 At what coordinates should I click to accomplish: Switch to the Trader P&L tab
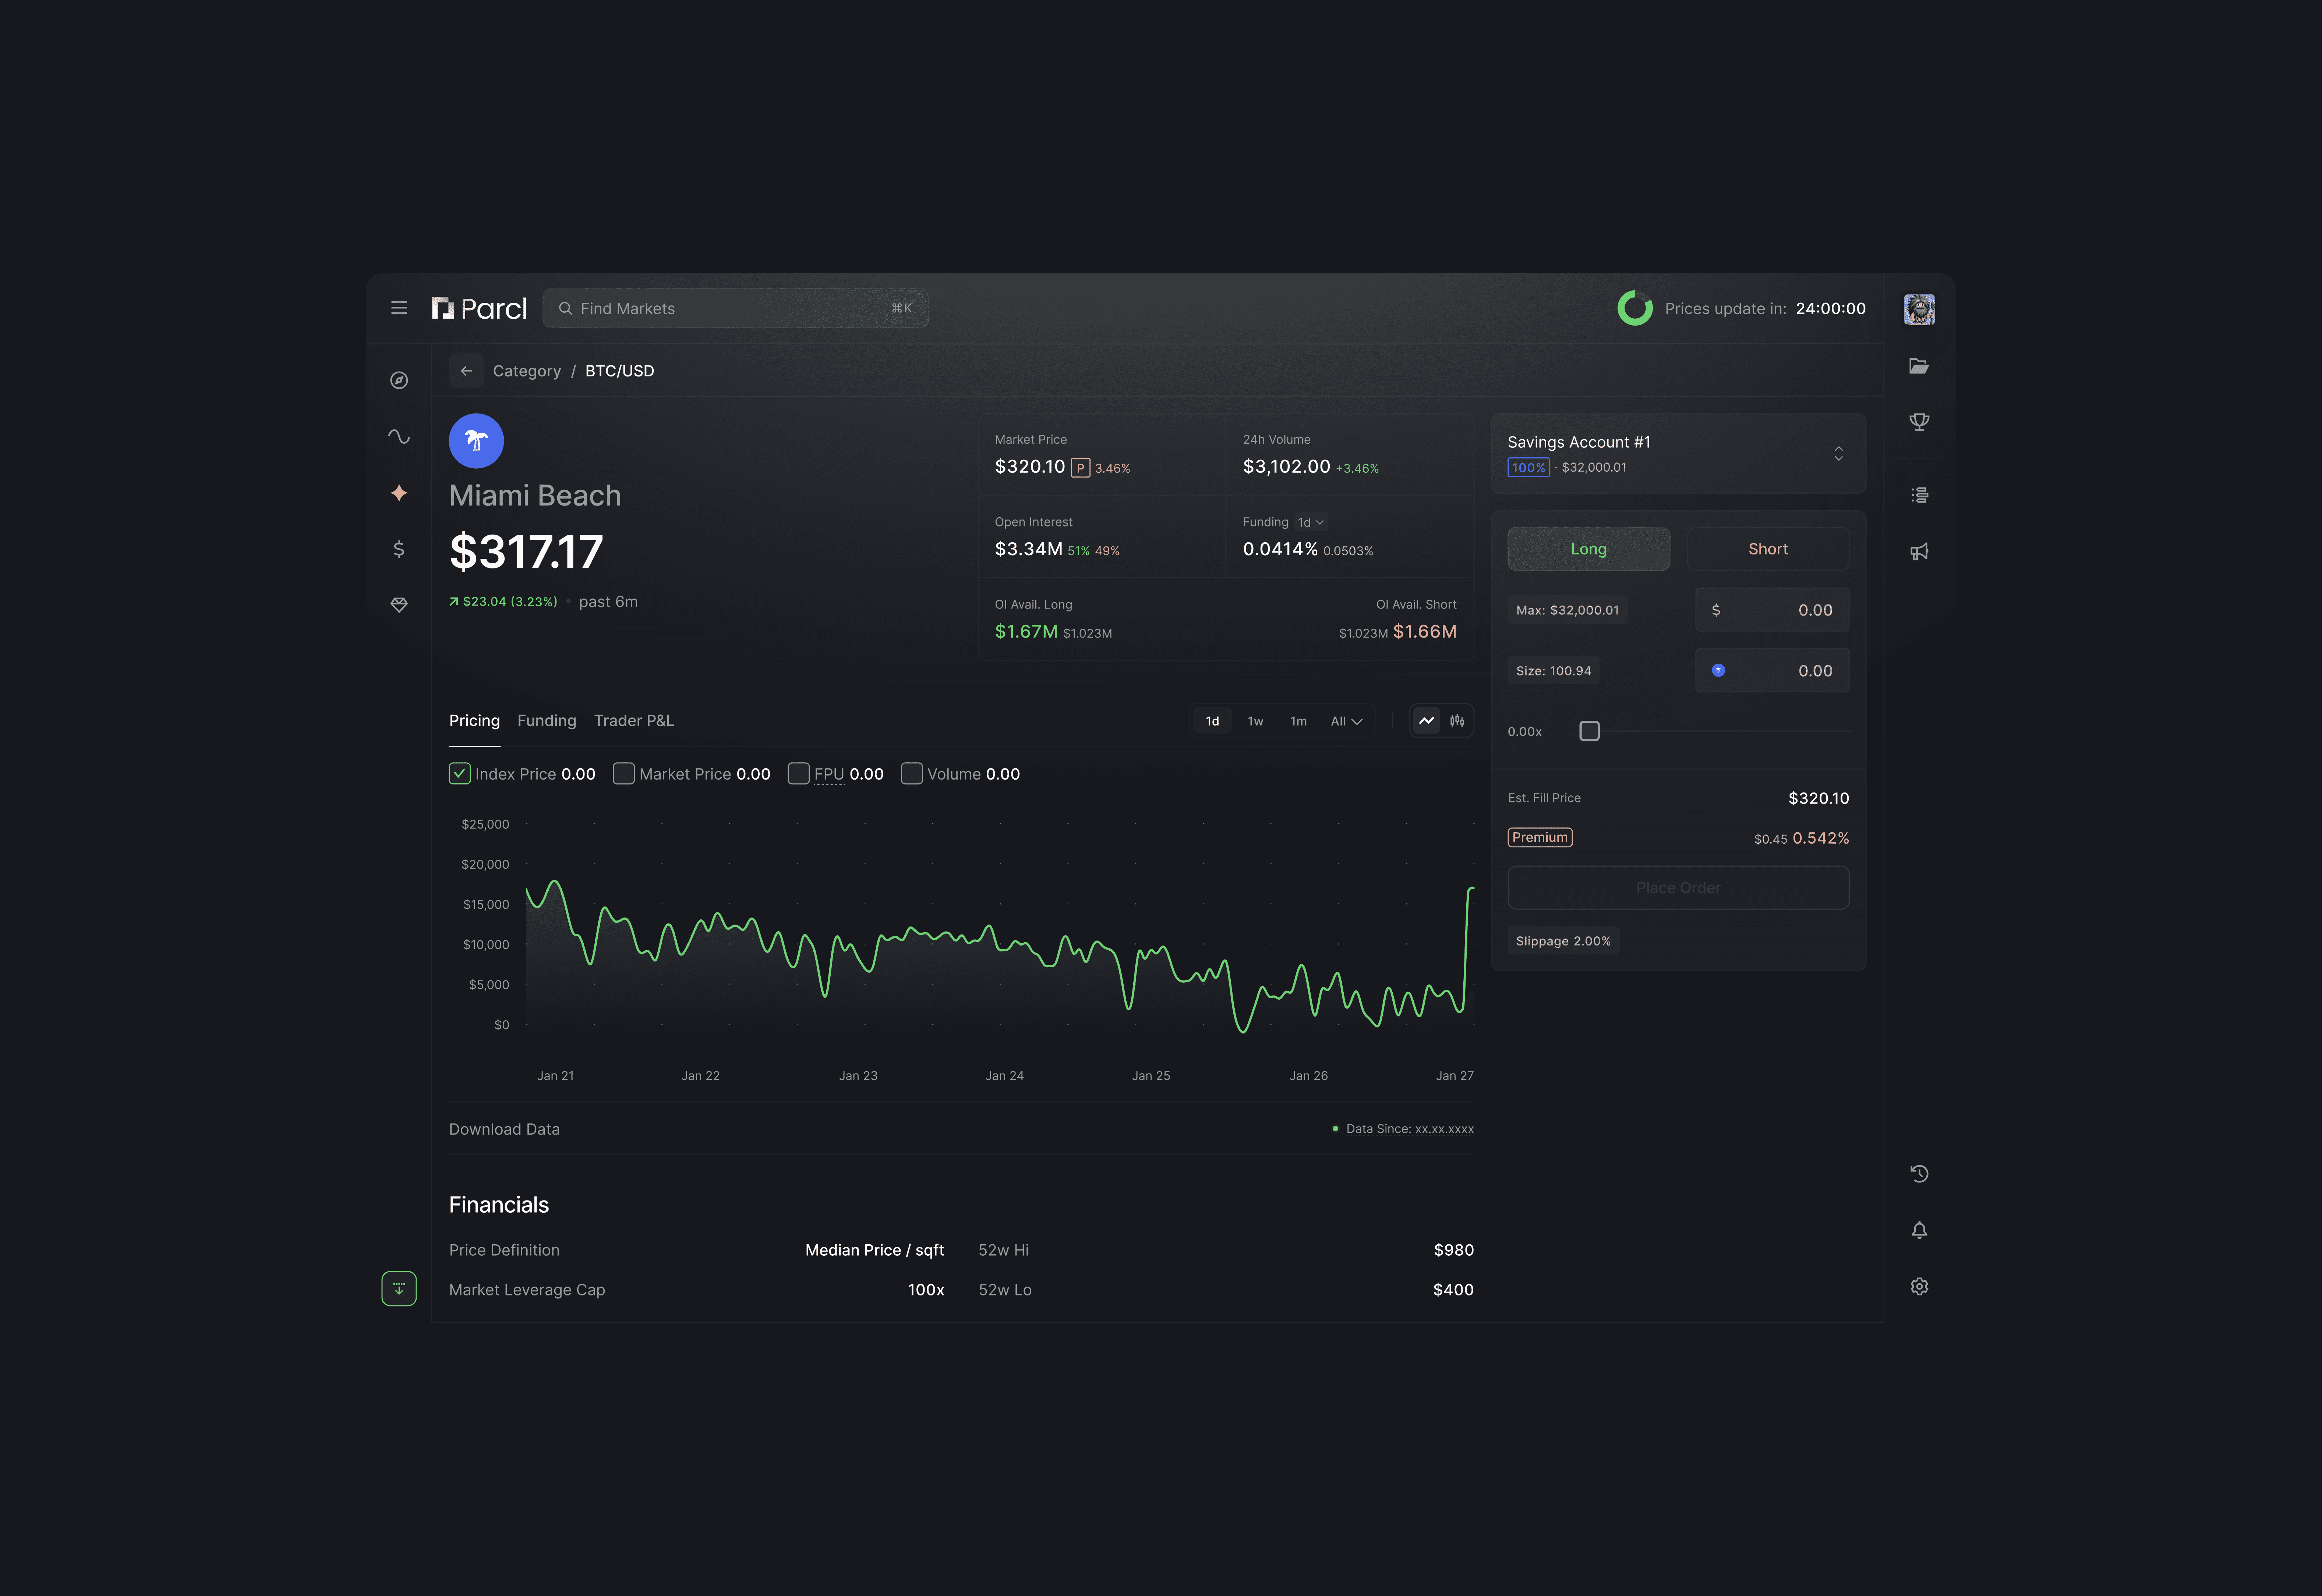coord(633,721)
